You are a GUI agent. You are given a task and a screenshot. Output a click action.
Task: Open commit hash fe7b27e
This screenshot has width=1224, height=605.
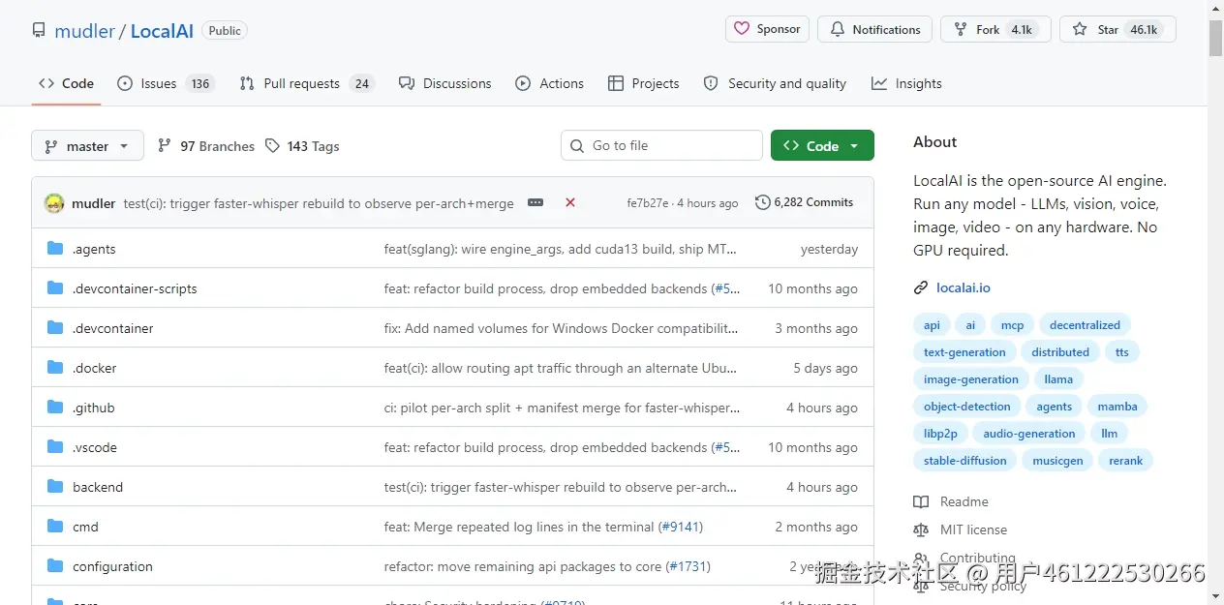[648, 203]
